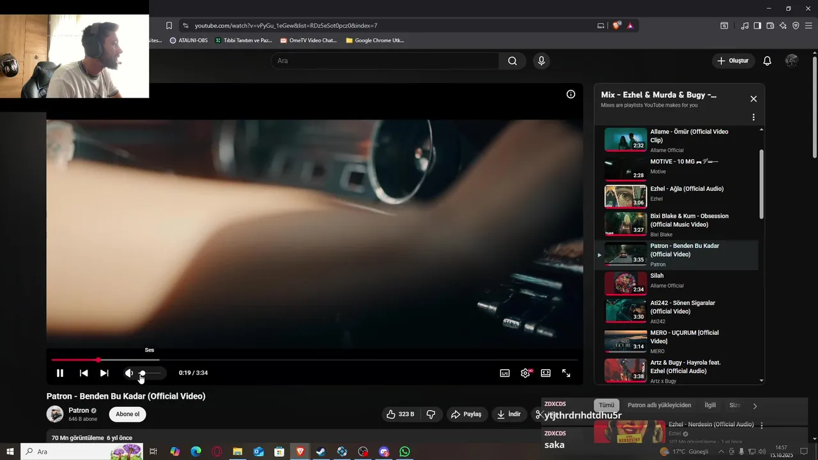Click the playlist scrollbar down arrow
Image resolution: width=818 pixels, height=460 pixels.
(761, 381)
